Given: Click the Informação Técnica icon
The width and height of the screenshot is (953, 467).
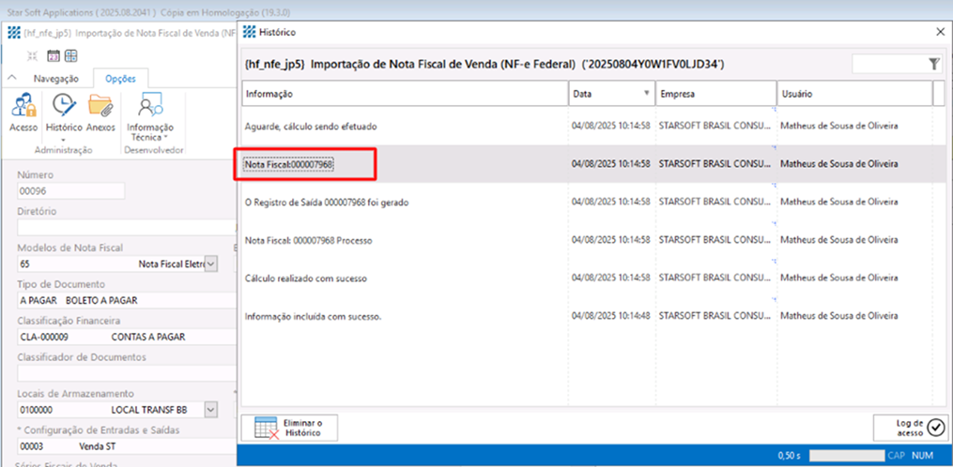Looking at the screenshot, I should point(149,106).
